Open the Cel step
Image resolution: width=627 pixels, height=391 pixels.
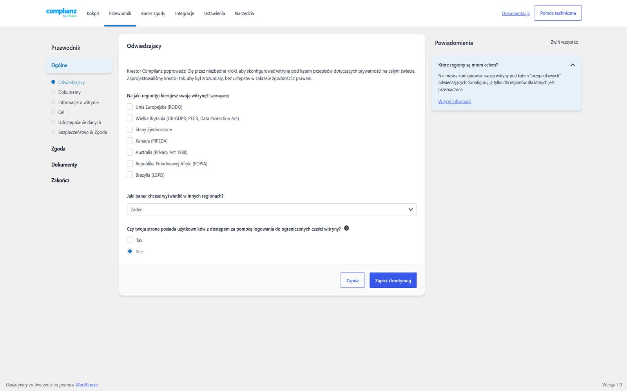(x=61, y=112)
